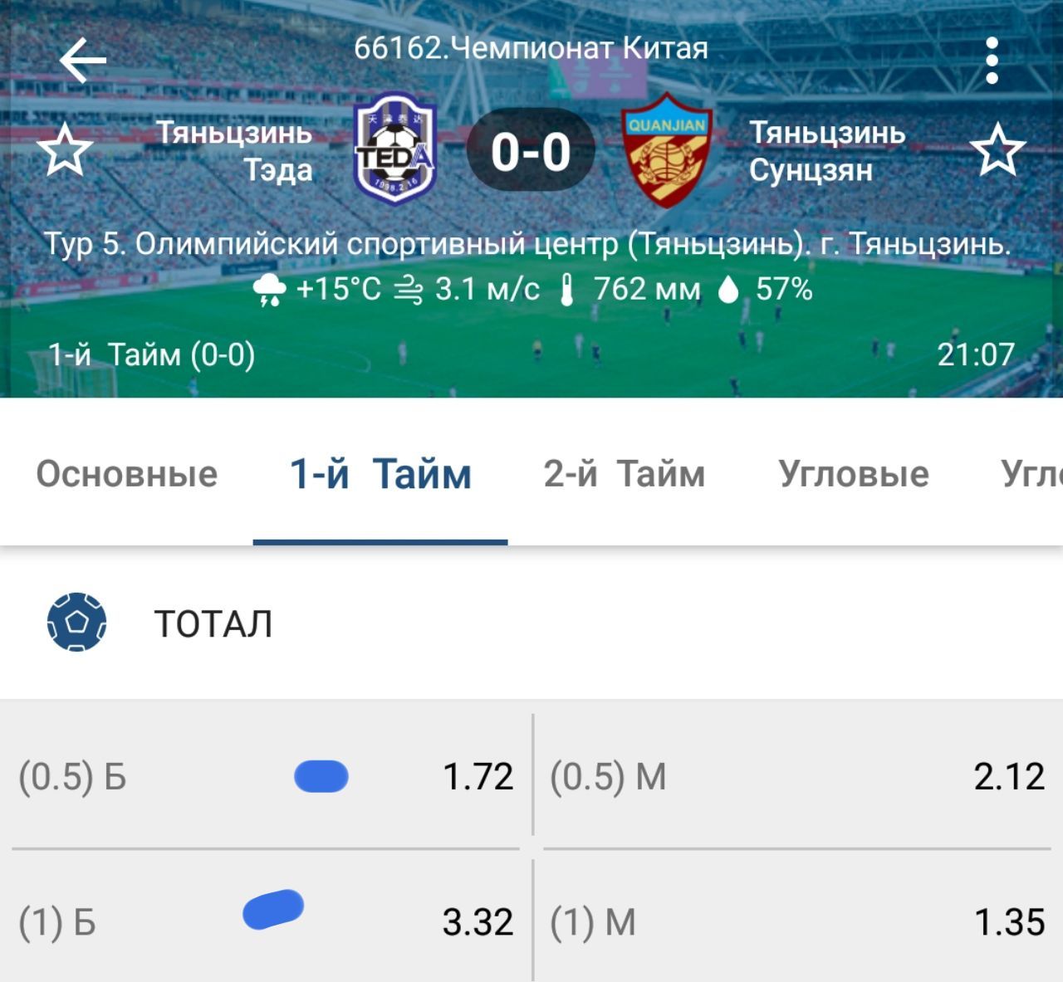Screen dimensions: 1063x982
Task: Choose (1) М at odds 1.35
Action: tap(797, 921)
